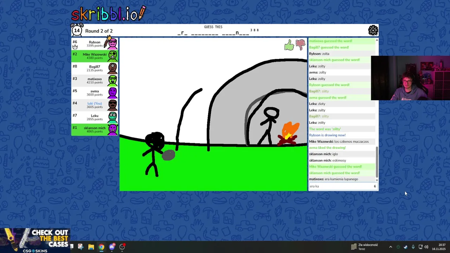This screenshot has height=253, width=450.
Task: Select player row Rybson 3395 points
Action: 95,44
